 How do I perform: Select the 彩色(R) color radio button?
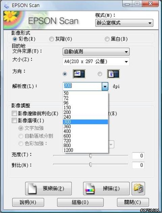click(15, 39)
